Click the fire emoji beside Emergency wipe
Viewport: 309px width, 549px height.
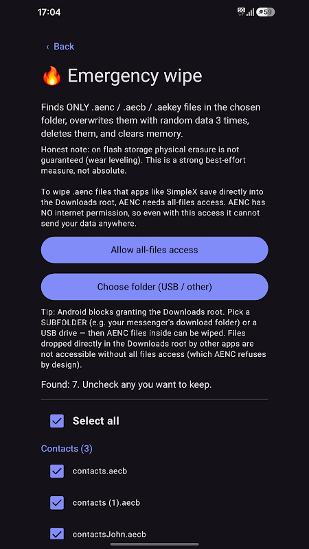click(x=52, y=75)
